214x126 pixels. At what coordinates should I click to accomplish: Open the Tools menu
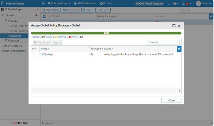106,3
